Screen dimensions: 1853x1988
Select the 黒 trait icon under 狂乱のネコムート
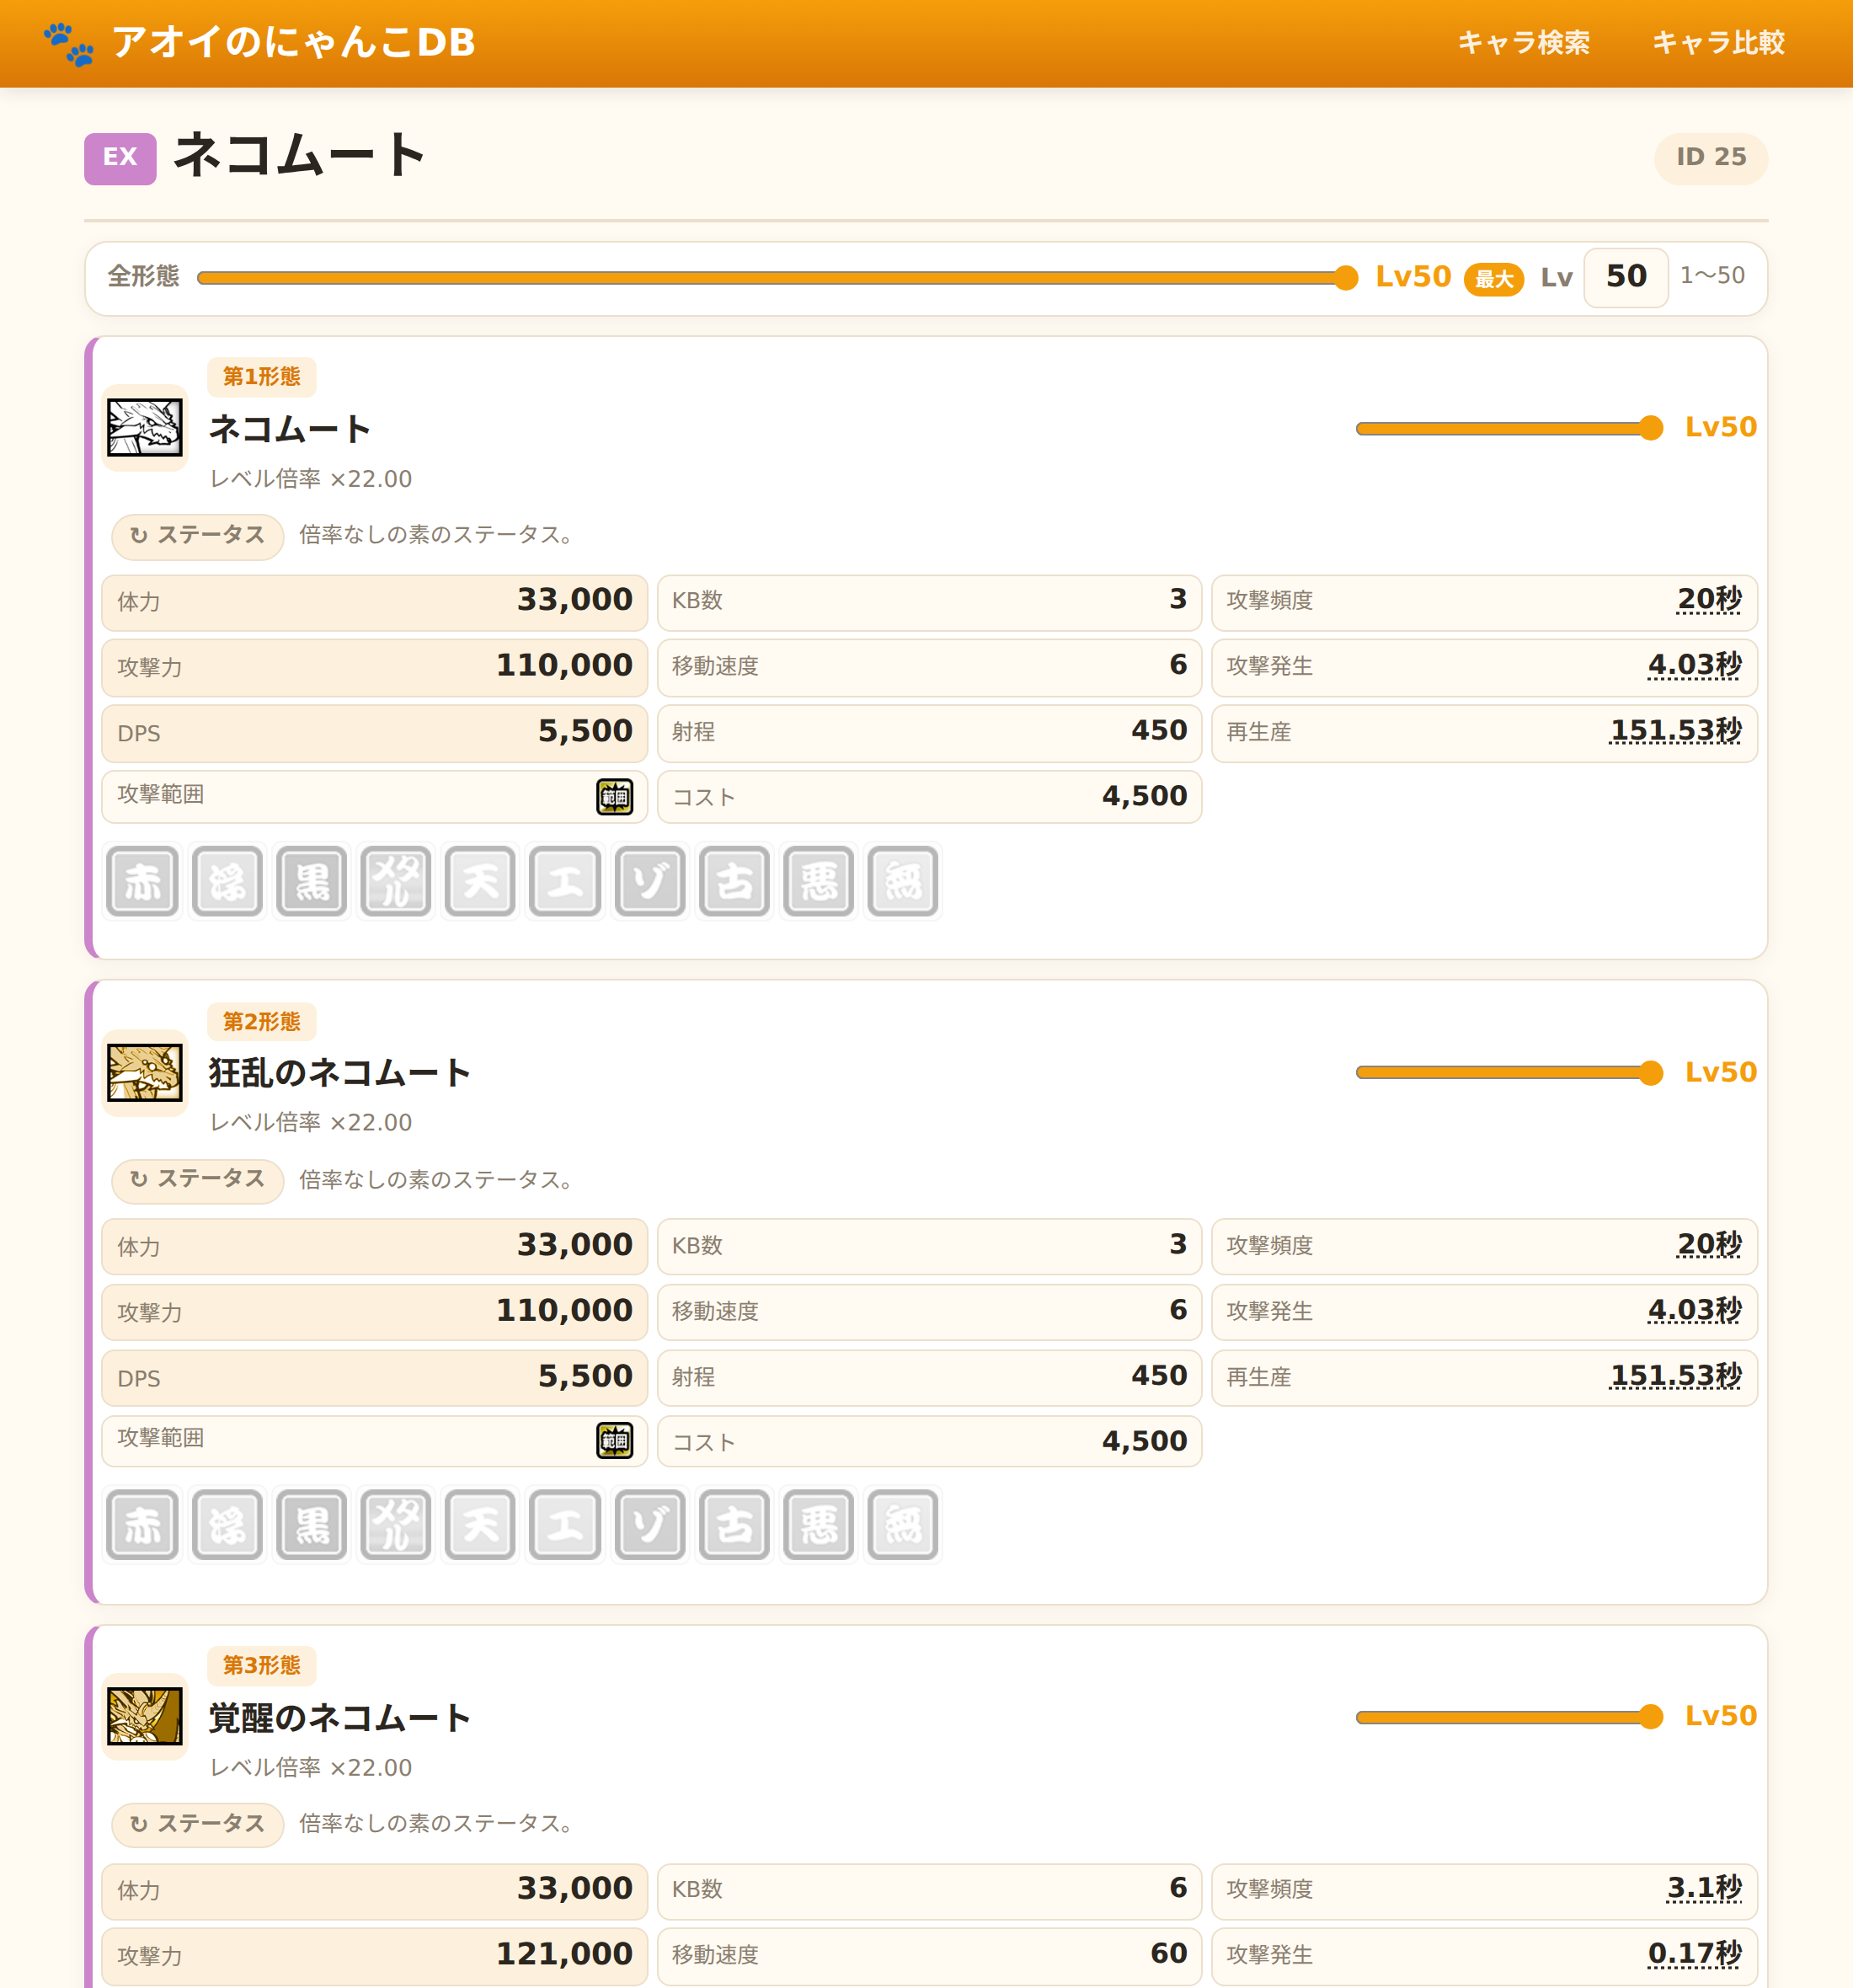(312, 1525)
